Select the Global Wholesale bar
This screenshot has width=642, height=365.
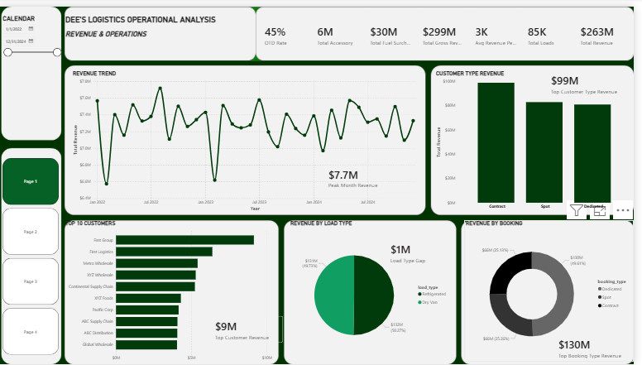pos(146,344)
